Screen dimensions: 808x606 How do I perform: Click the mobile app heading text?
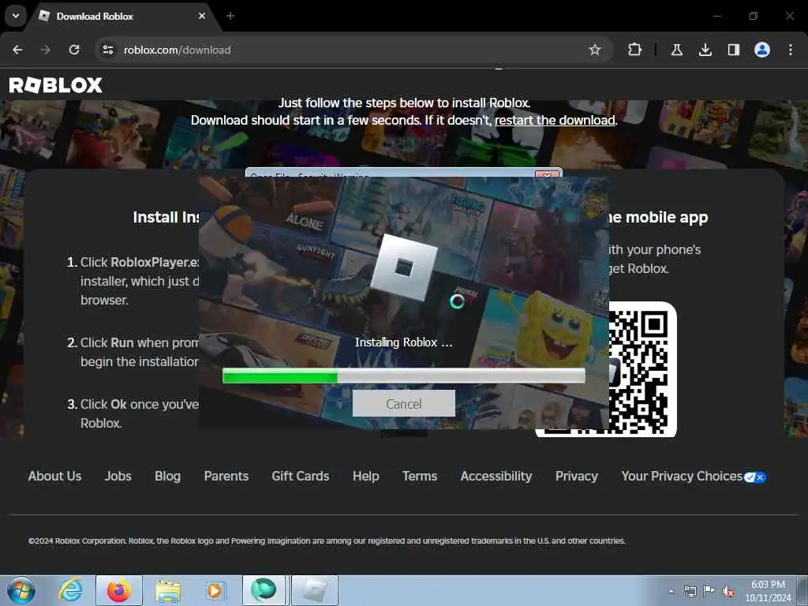pyautogui.click(x=658, y=217)
